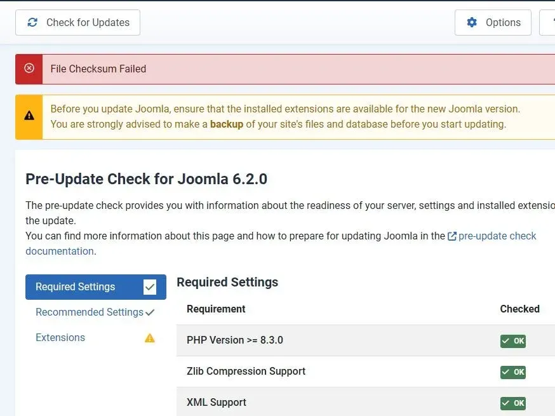Click the Checked column header
Screen dimensions: 555x416
point(519,309)
